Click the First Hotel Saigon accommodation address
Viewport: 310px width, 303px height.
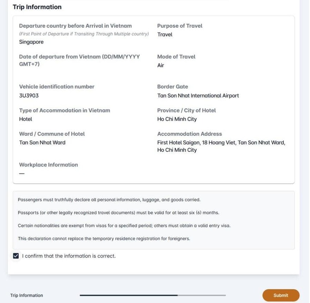click(221, 146)
